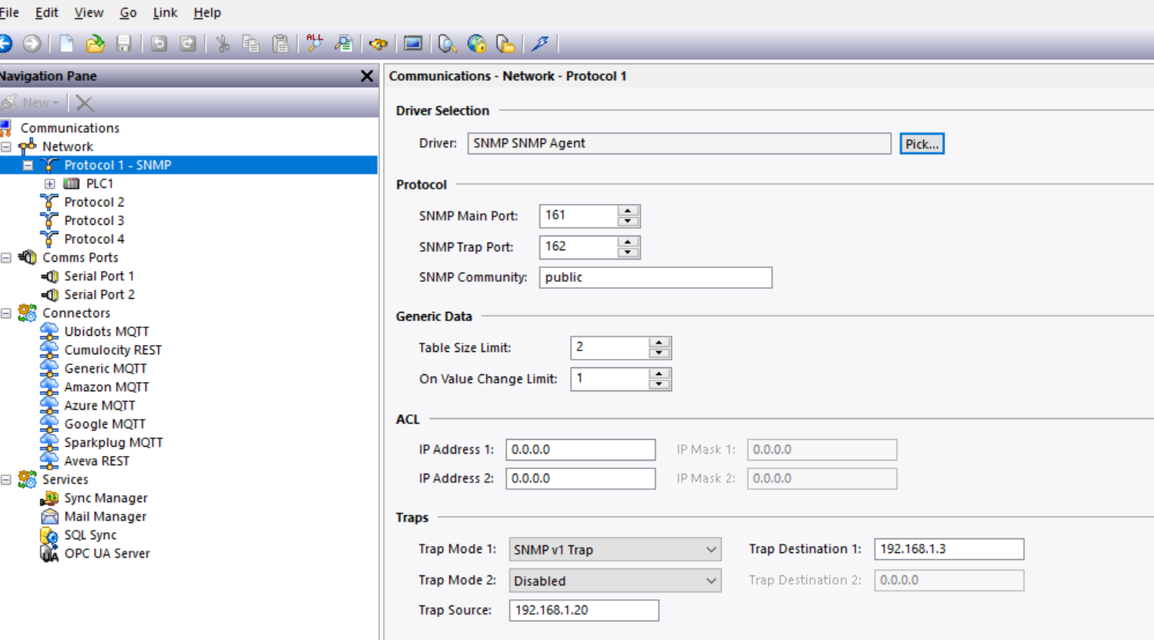This screenshot has width=1154, height=640.
Task: Open the Go menu
Action: [x=128, y=12]
